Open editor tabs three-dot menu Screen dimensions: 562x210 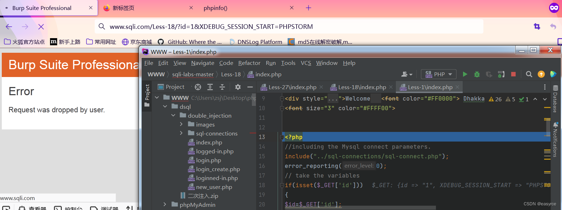[545, 87]
